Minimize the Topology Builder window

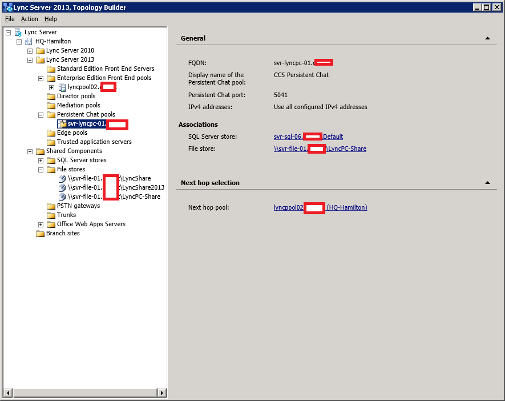click(477, 7)
